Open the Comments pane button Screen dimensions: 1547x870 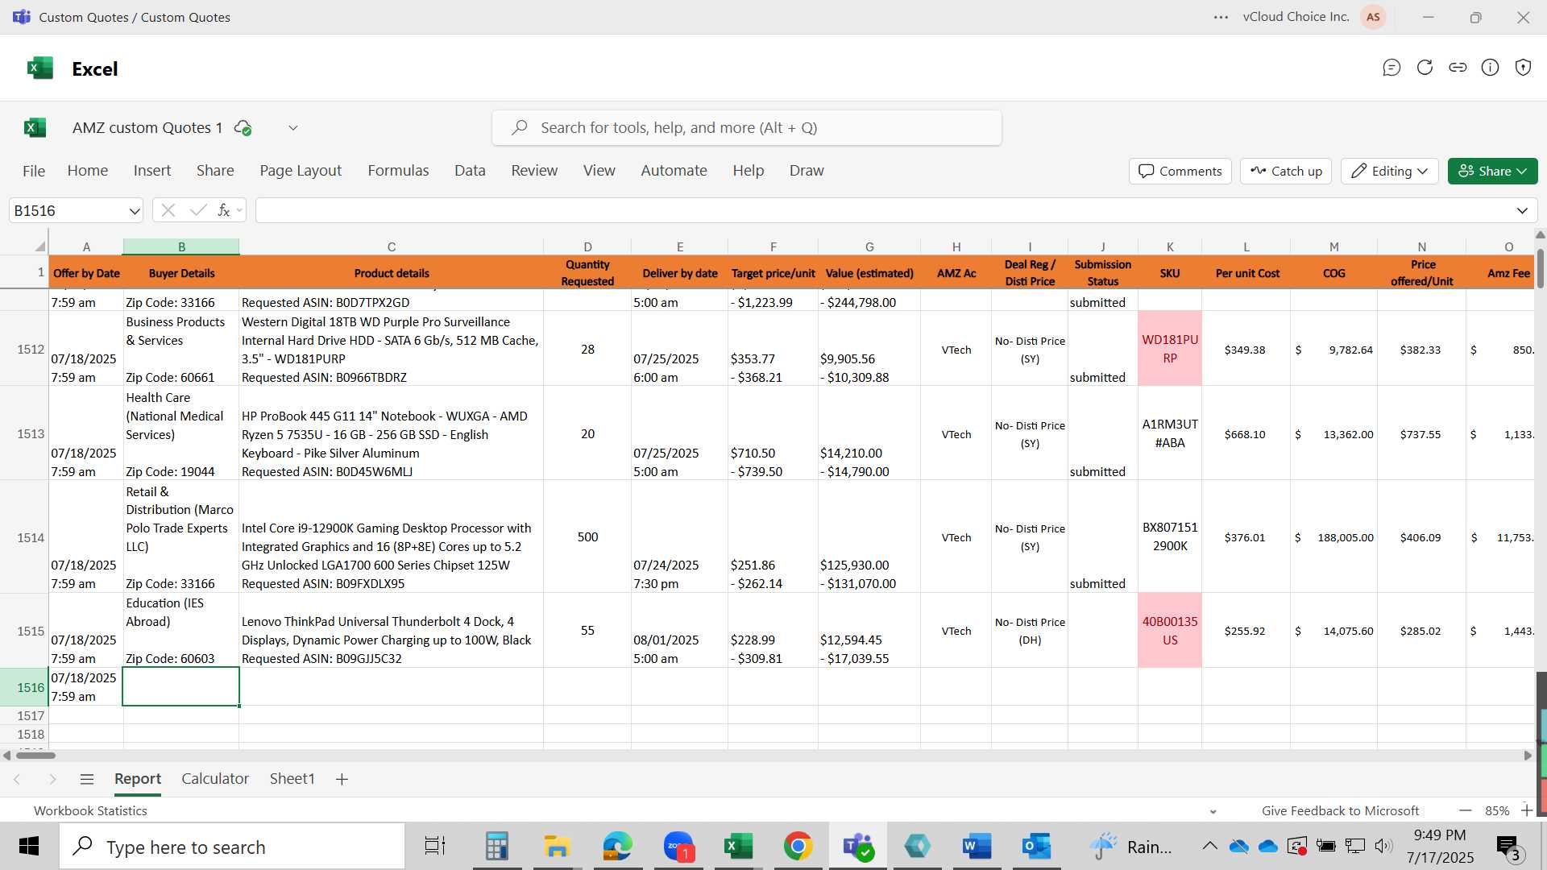tap(1180, 171)
